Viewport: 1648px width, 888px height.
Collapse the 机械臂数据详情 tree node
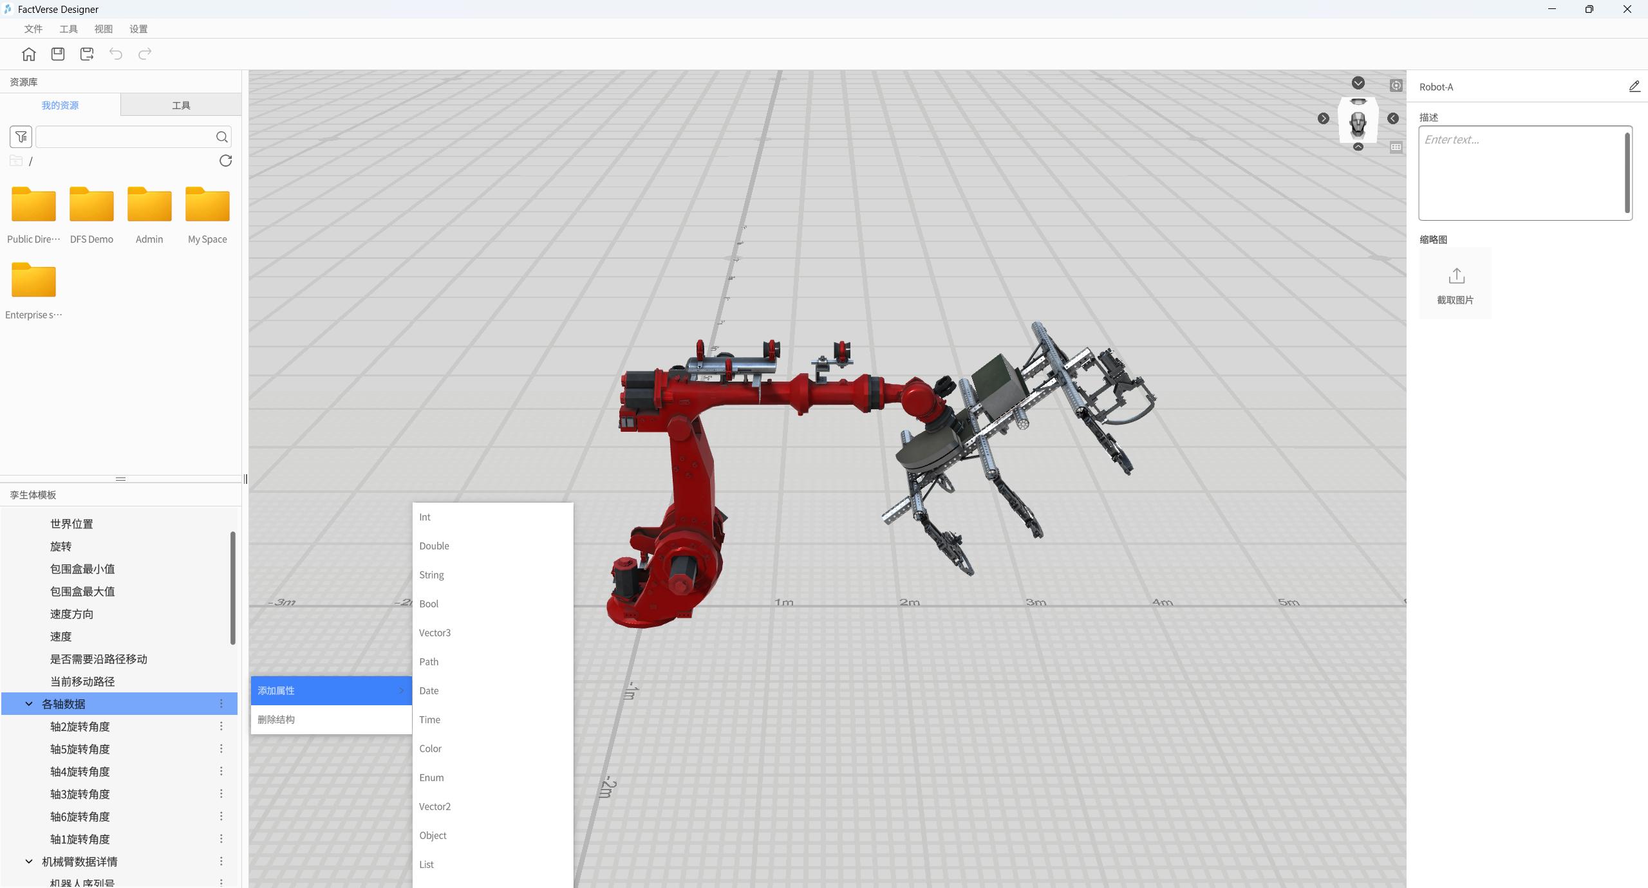click(29, 862)
